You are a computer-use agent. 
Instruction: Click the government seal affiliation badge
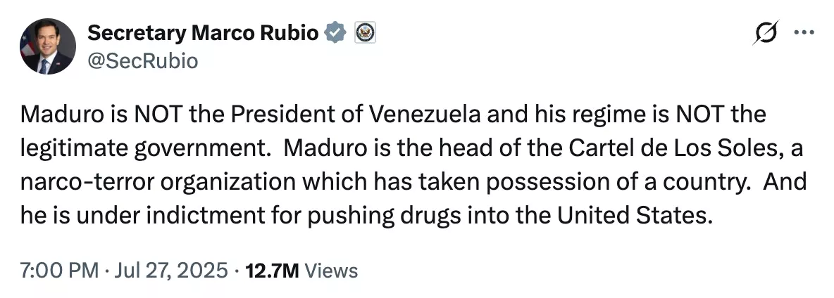[365, 33]
